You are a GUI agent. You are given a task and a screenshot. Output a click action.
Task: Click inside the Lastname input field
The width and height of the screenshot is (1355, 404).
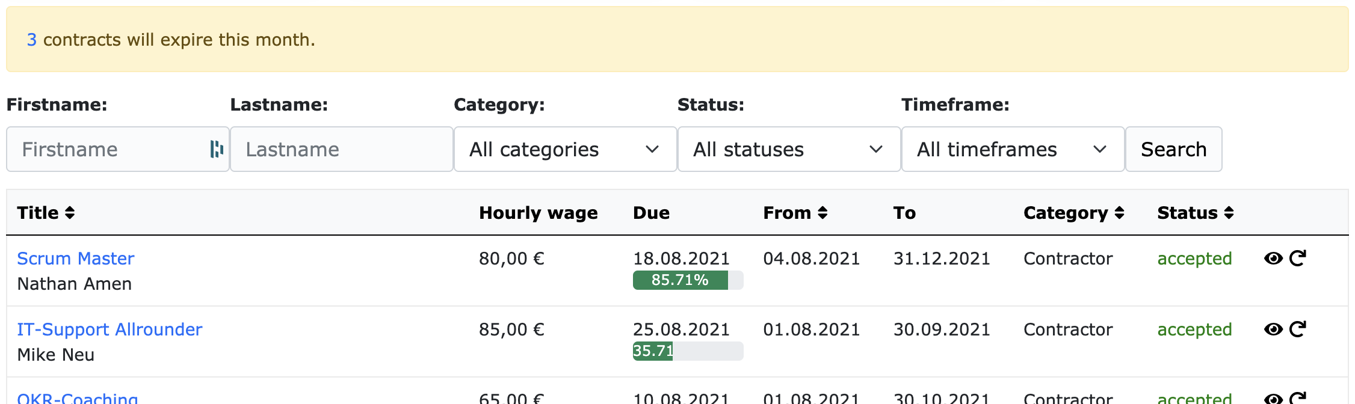tap(341, 148)
